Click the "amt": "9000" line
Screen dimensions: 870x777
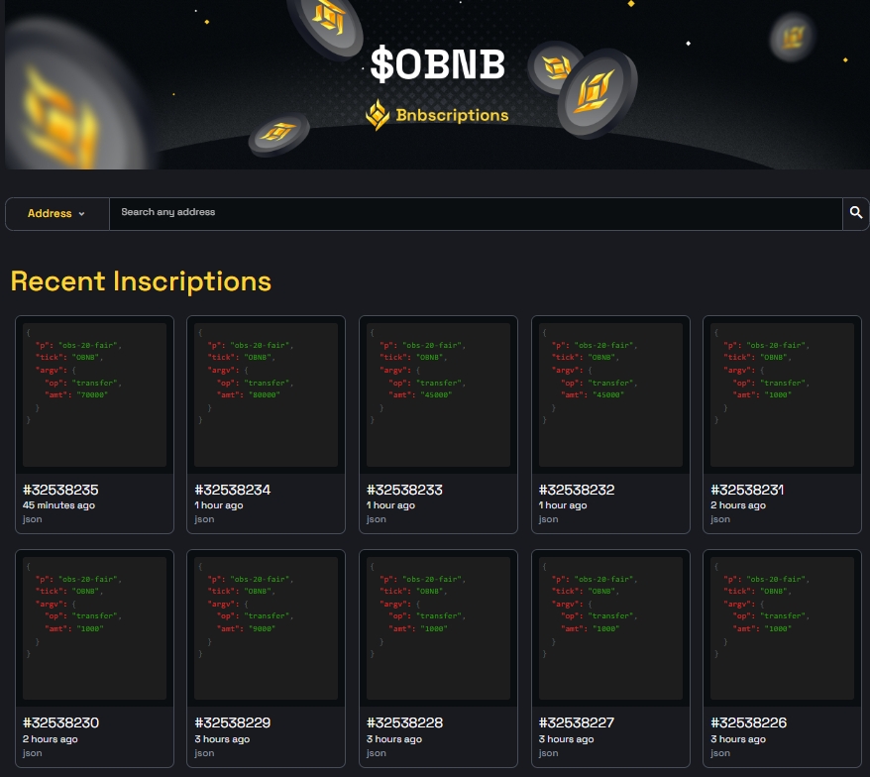click(x=247, y=628)
